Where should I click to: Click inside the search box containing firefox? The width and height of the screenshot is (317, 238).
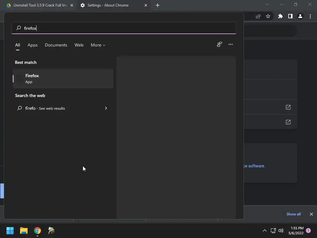[124, 28]
